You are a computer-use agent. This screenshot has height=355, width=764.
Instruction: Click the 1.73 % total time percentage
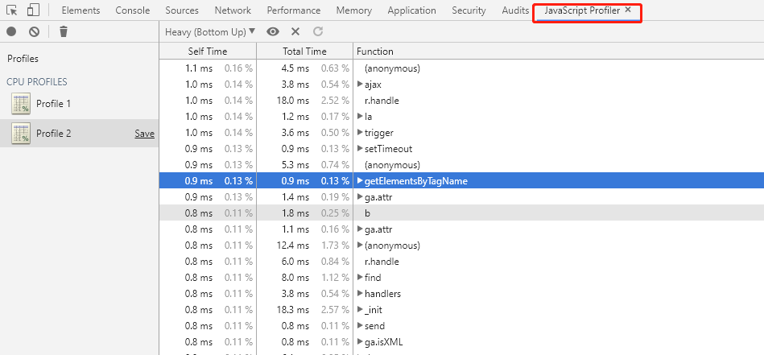click(x=335, y=246)
